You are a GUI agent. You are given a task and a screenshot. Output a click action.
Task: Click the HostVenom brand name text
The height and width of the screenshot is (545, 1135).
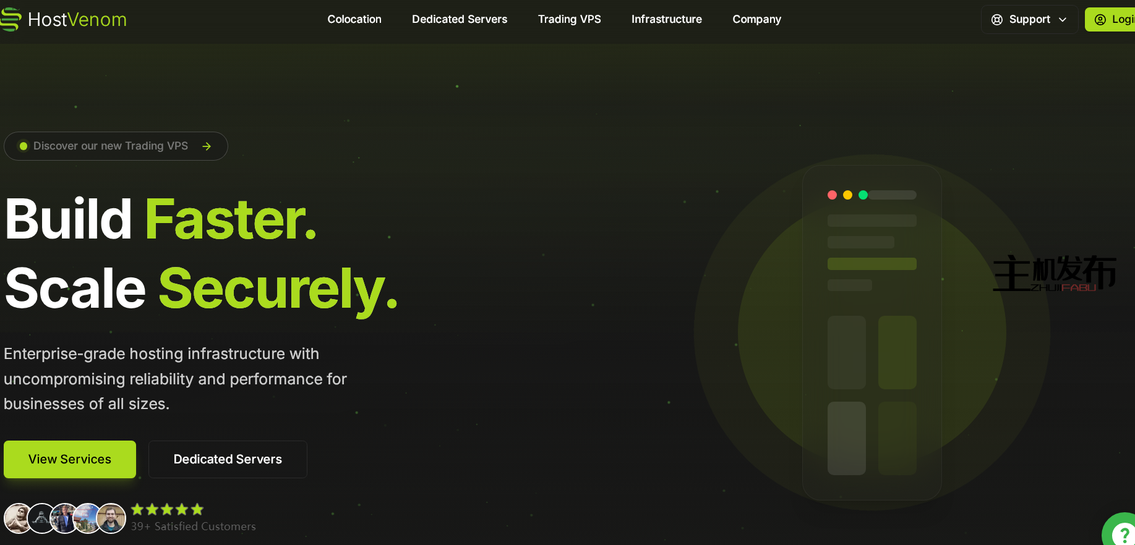[x=77, y=20]
